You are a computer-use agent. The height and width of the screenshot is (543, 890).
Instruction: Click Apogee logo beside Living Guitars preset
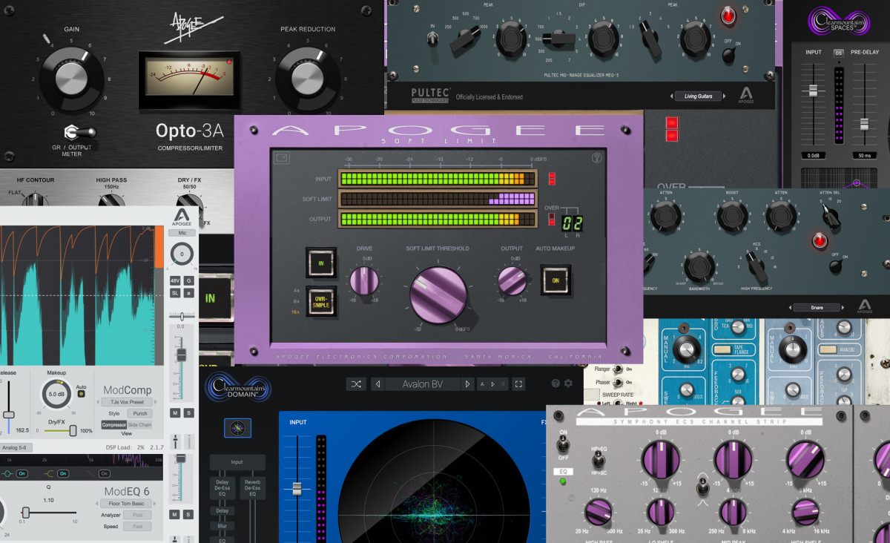tap(746, 96)
